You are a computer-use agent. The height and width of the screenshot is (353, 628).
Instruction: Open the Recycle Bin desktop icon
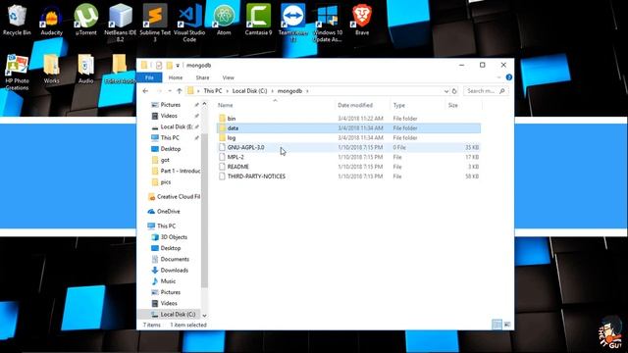[17, 20]
